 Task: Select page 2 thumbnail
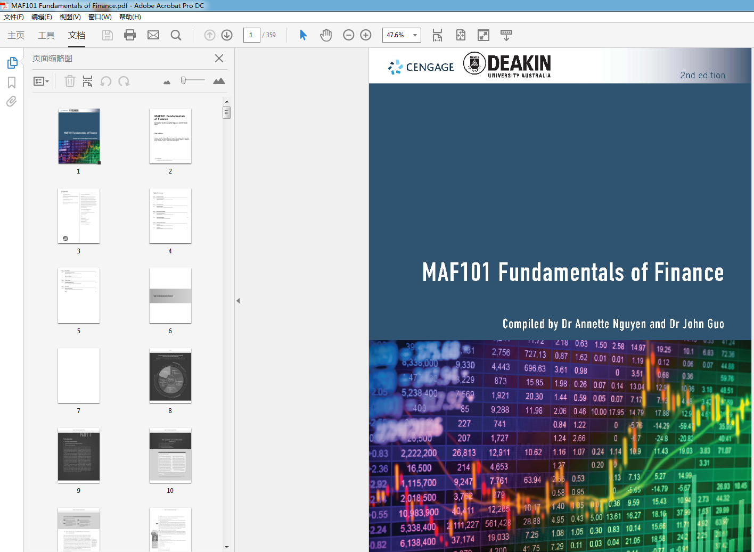(170, 136)
